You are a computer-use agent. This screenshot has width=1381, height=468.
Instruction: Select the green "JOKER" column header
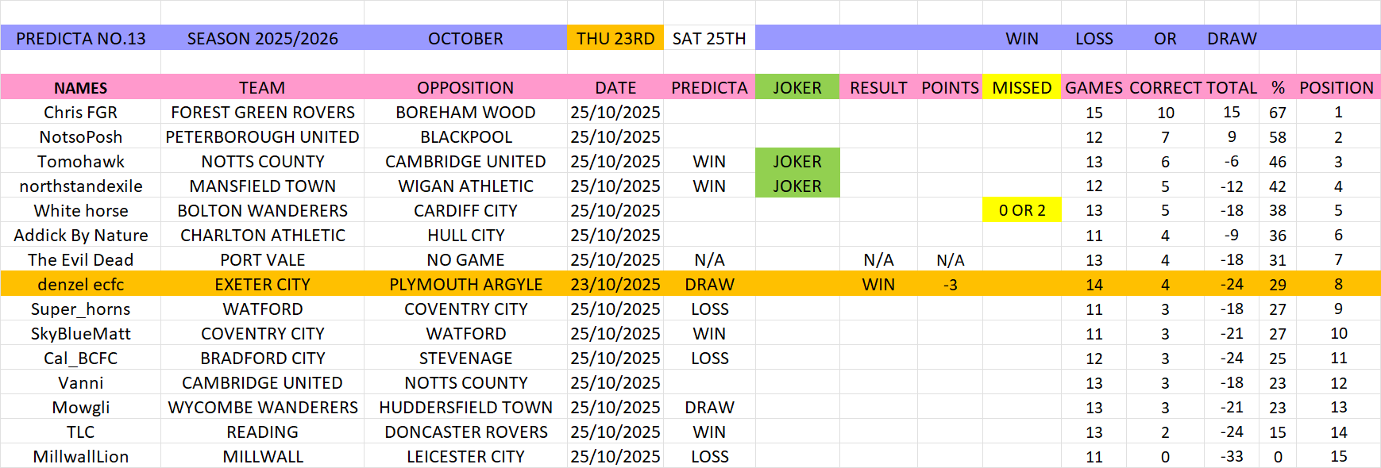(x=797, y=87)
